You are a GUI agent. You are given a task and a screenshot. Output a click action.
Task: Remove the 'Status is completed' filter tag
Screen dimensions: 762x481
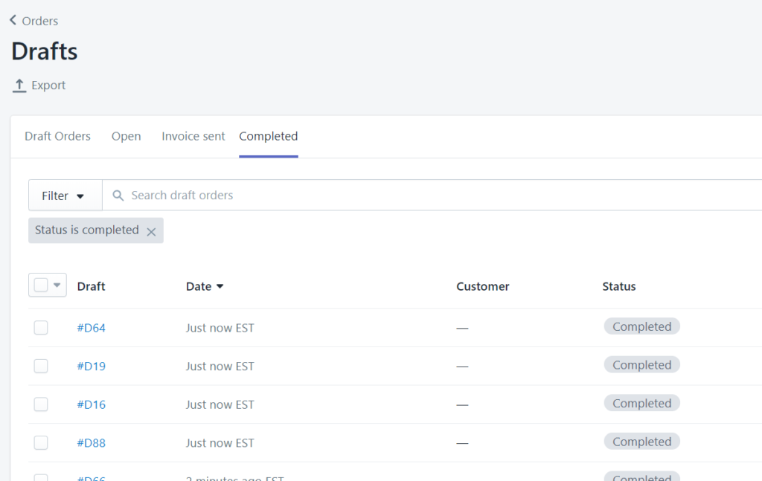(x=151, y=231)
